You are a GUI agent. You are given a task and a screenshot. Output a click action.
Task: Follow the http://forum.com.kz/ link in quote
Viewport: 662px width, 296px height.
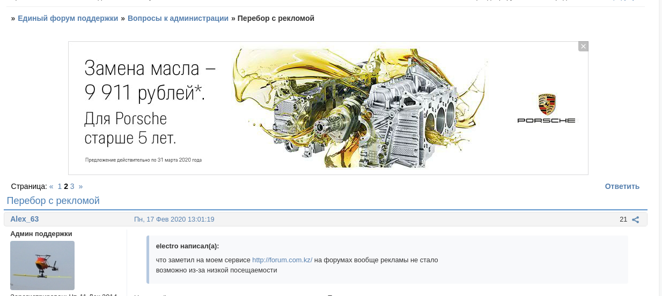pos(282,260)
